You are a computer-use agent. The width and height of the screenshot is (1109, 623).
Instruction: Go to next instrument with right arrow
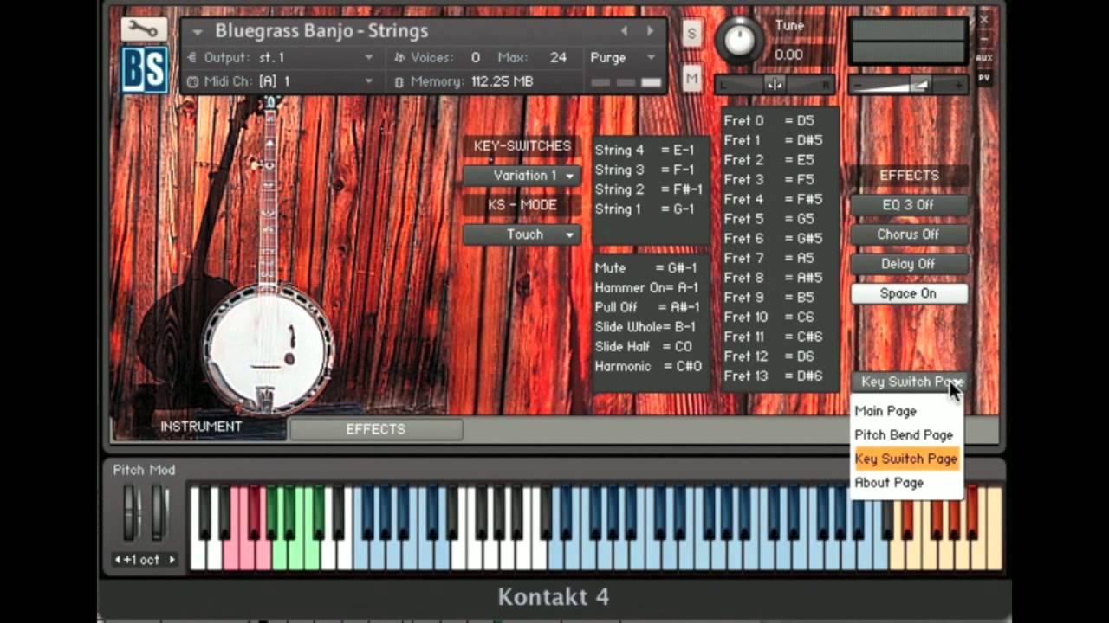click(x=650, y=31)
